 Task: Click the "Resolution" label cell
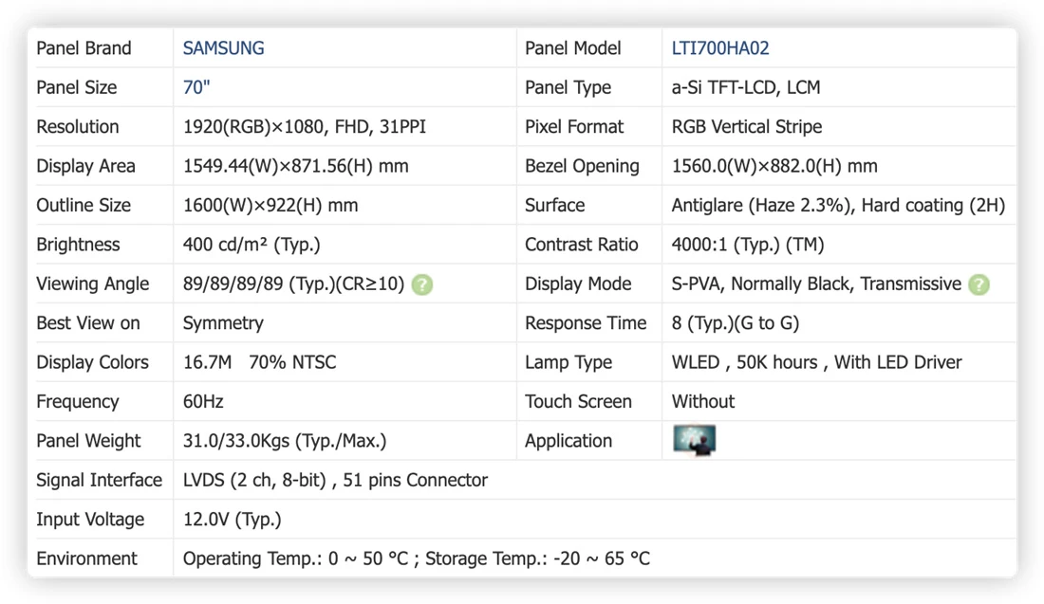point(101,126)
